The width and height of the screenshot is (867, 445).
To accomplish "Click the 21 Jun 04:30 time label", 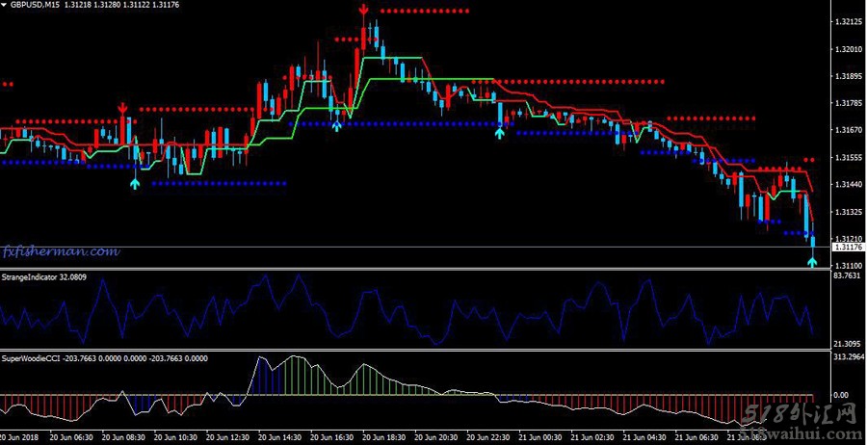I will pyautogui.click(x=644, y=436).
